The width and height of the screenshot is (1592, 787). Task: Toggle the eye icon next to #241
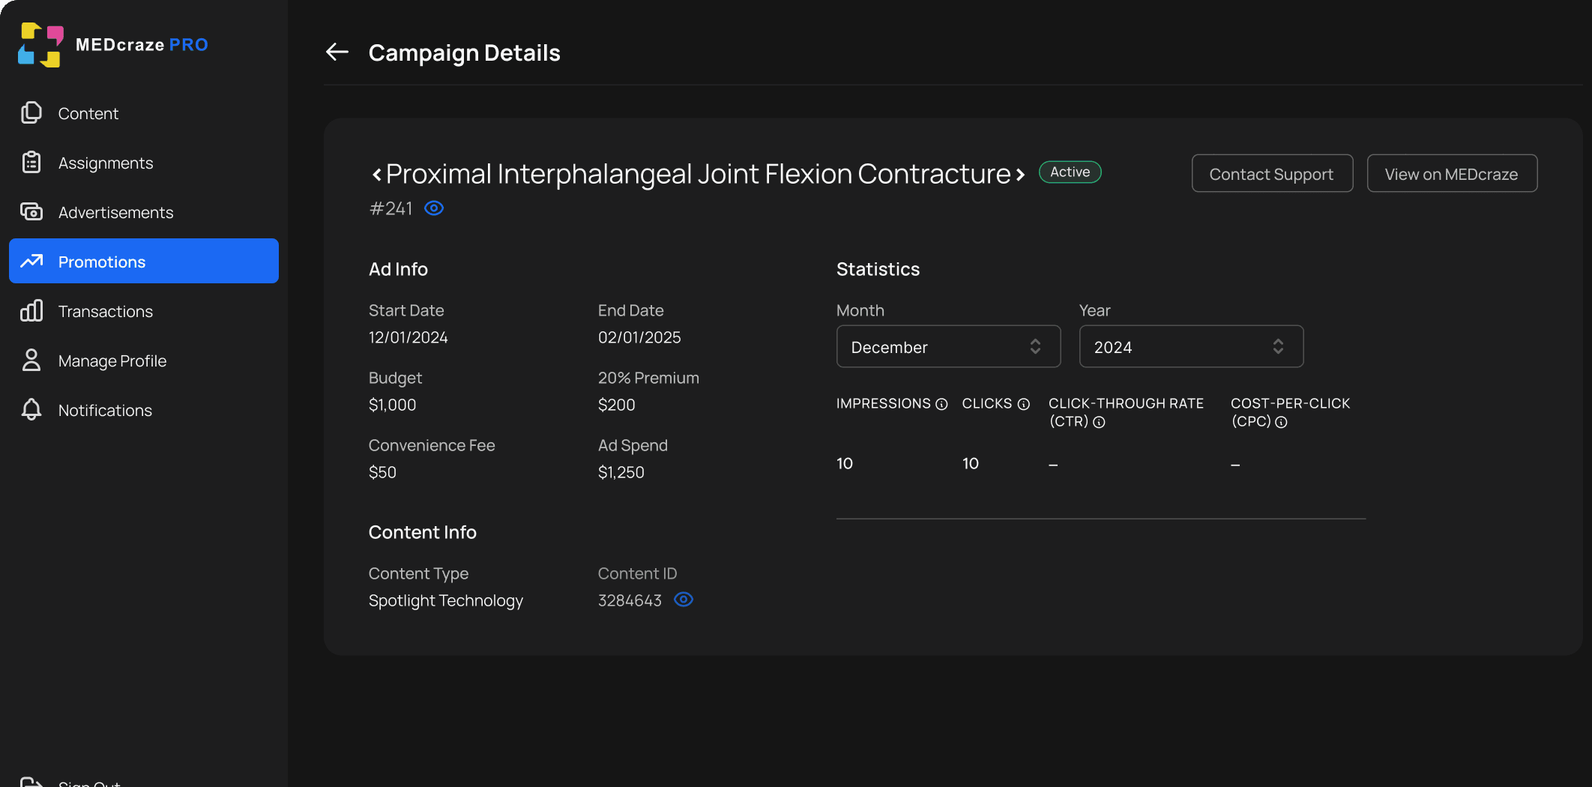point(434,208)
